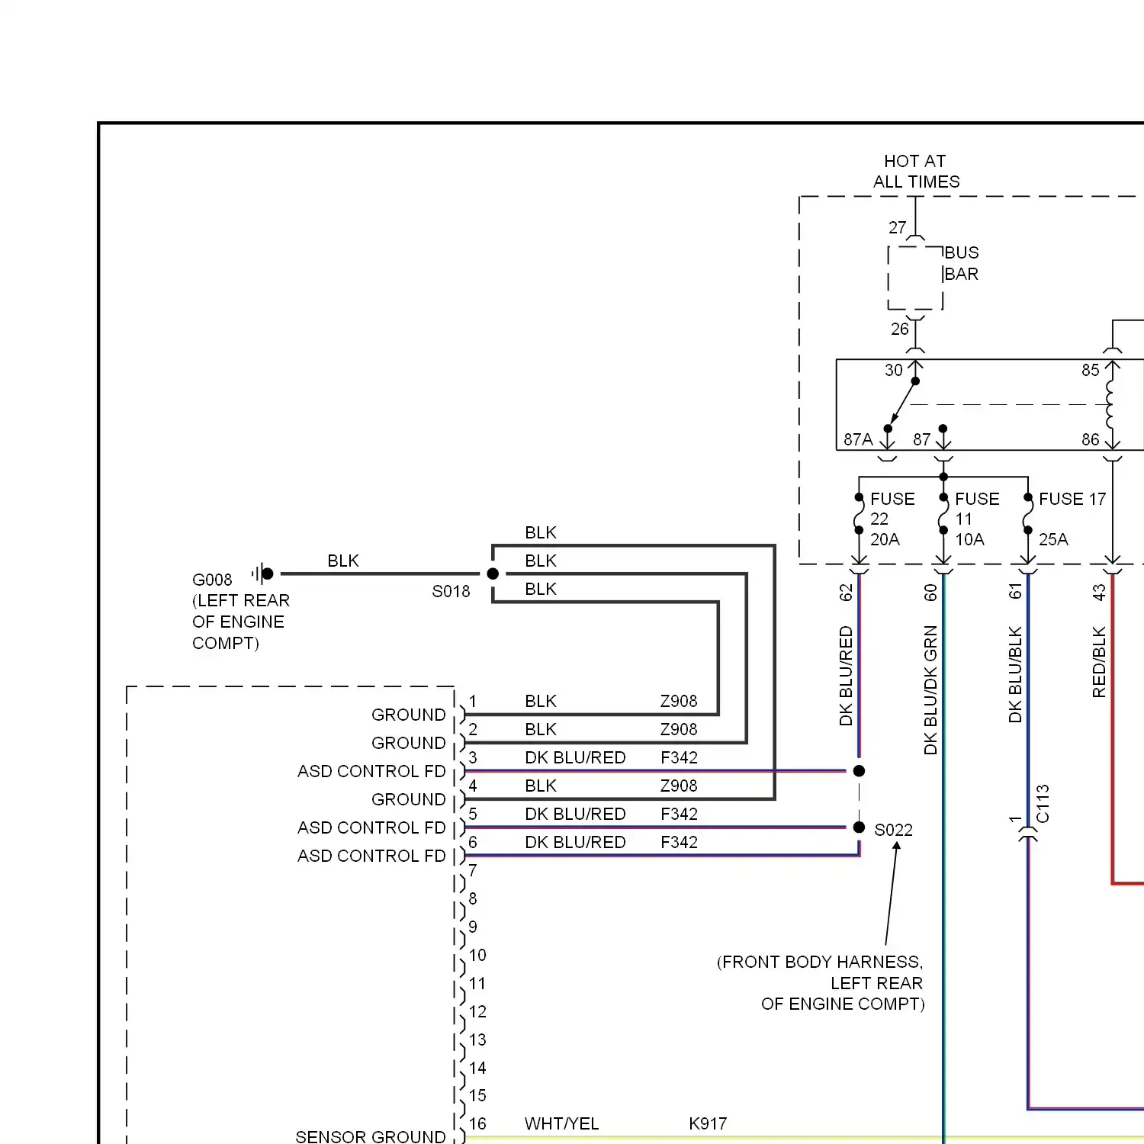
Task: Select output pin number 60
Action: click(930, 593)
